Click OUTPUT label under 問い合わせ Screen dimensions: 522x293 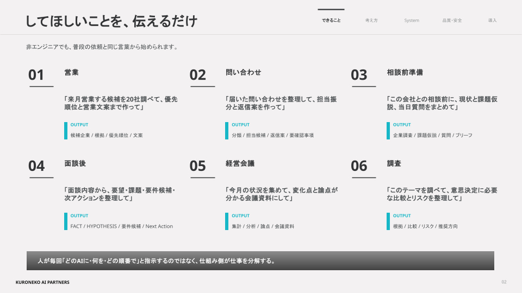[x=241, y=125]
